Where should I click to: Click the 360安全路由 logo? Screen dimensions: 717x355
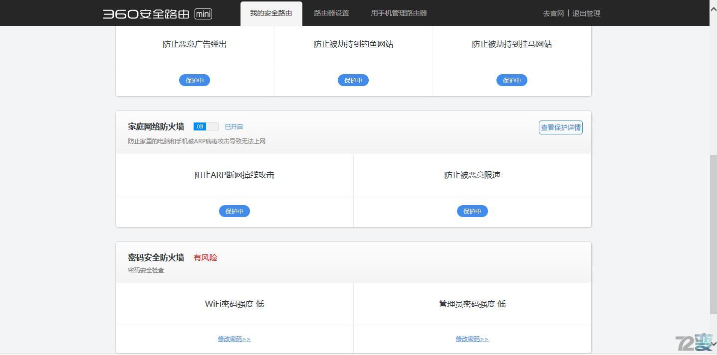pyautogui.click(x=145, y=13)
